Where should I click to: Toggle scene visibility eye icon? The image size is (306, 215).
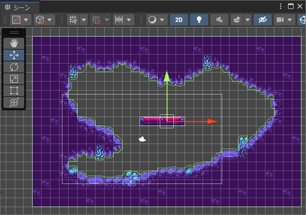pyautogui.click(x=263, y=20)
